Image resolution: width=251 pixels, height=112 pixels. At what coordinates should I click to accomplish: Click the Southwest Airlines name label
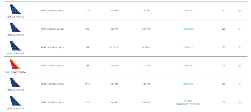[x=16, y=72]
